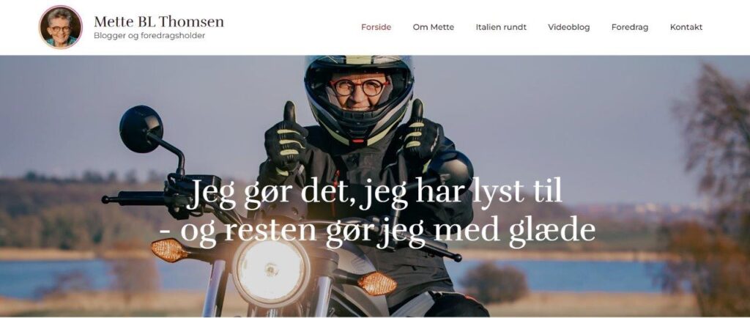This screenshot has height=318, width=750.
Task: Click the Blogger og foredragsholder tagline
Action: (149, 36)
